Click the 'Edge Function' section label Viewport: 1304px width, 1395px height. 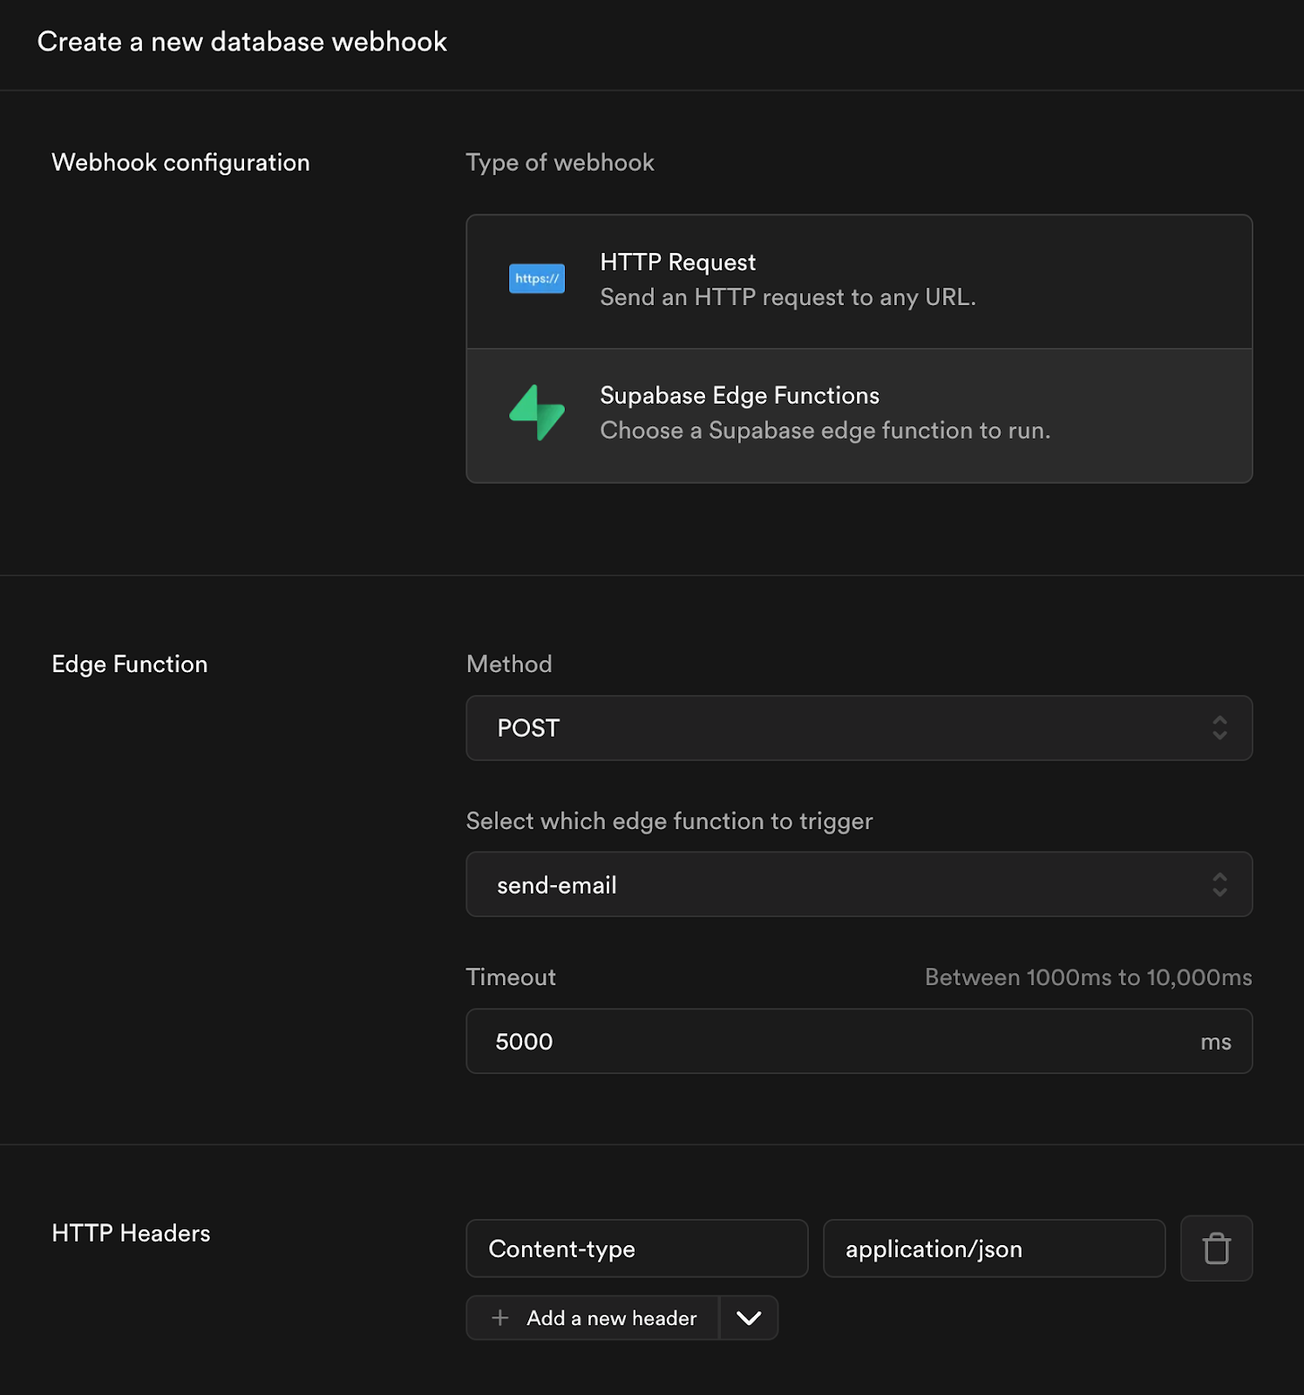click(x=130, y=664)
